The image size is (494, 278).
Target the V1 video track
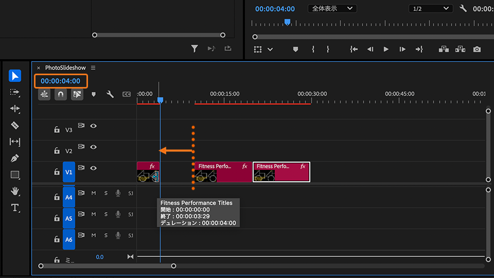(x=68, y=172)
